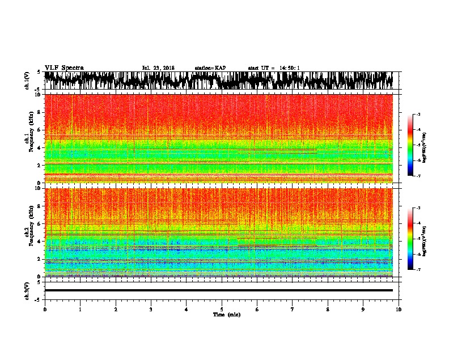Click the ch.2 color scale bar

click(410, 239)
